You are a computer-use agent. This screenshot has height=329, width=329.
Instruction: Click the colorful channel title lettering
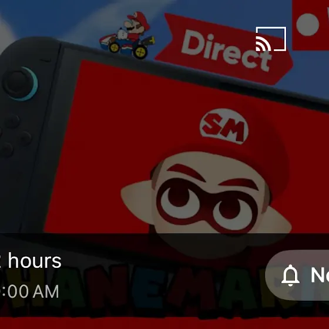pos(159,291)
